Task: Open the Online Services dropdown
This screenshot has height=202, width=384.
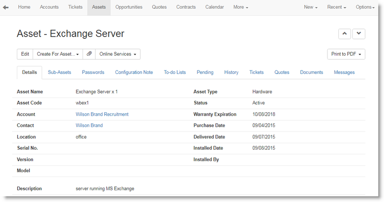Action: (118, 54)
